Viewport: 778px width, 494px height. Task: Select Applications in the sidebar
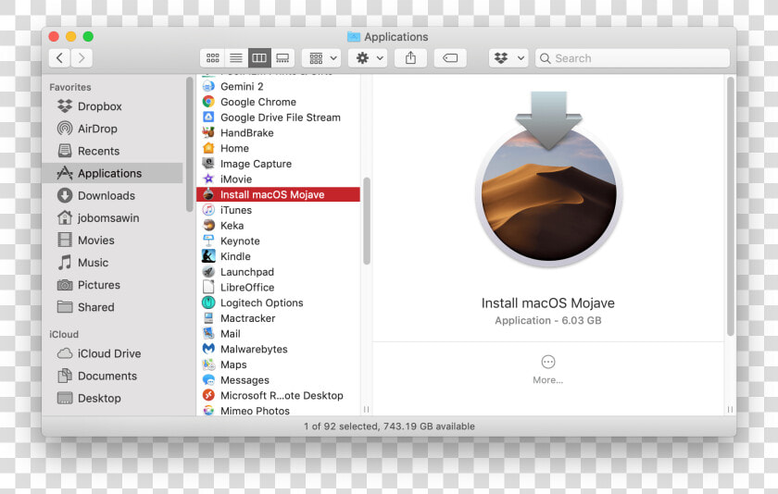click(113, 173)
